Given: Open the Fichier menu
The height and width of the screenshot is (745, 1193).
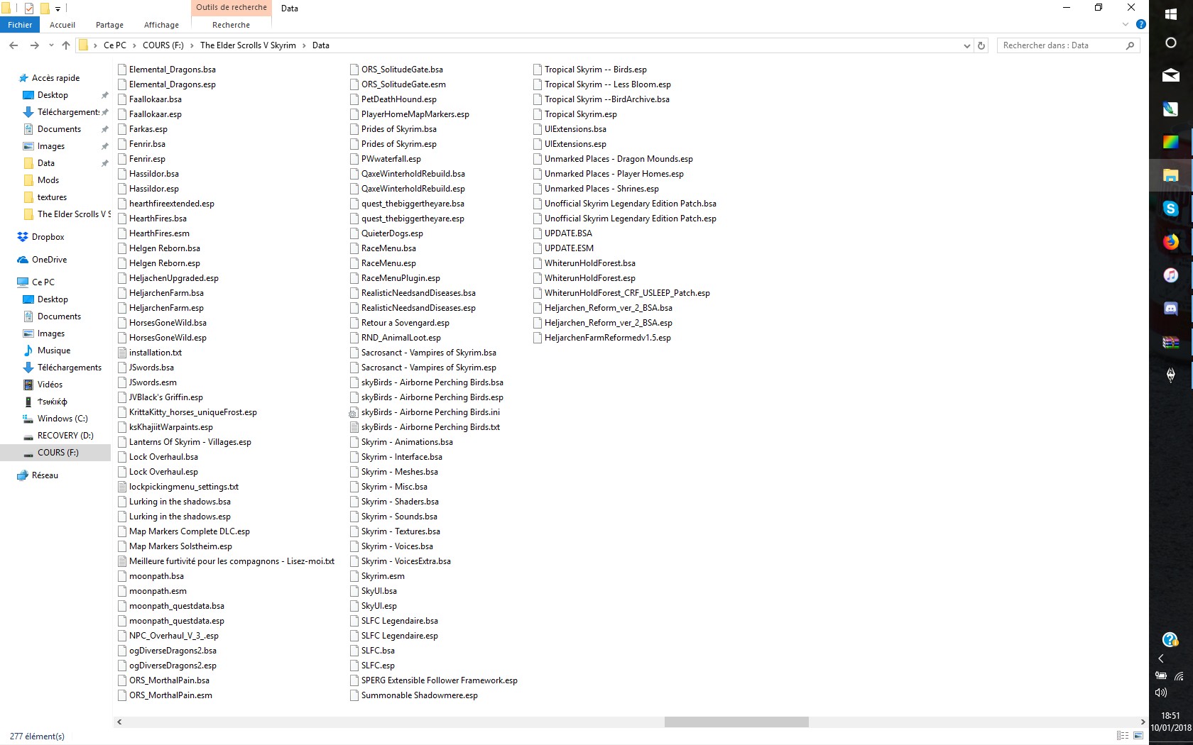Looking at the screenshot, I should click(20, 25).
